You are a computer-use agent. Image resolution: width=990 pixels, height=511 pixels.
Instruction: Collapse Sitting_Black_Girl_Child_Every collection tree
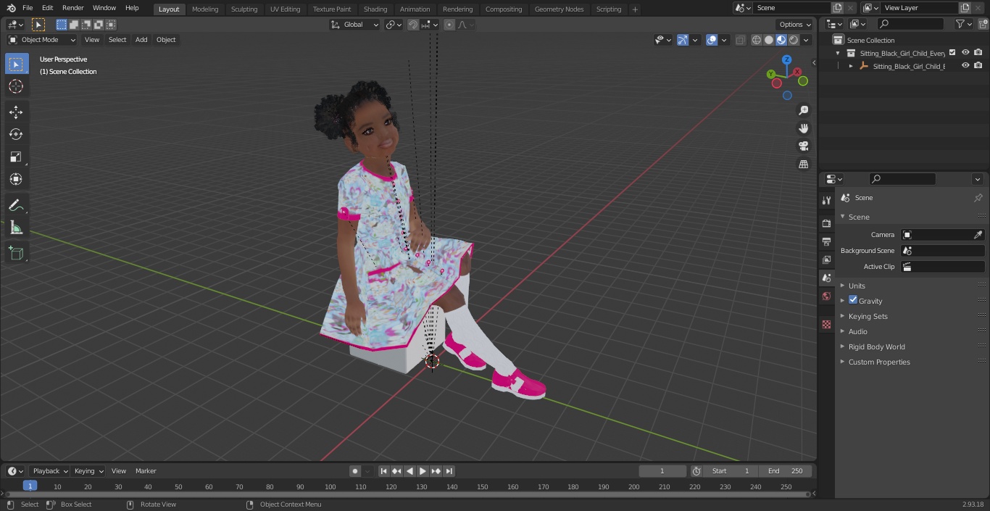838,53
